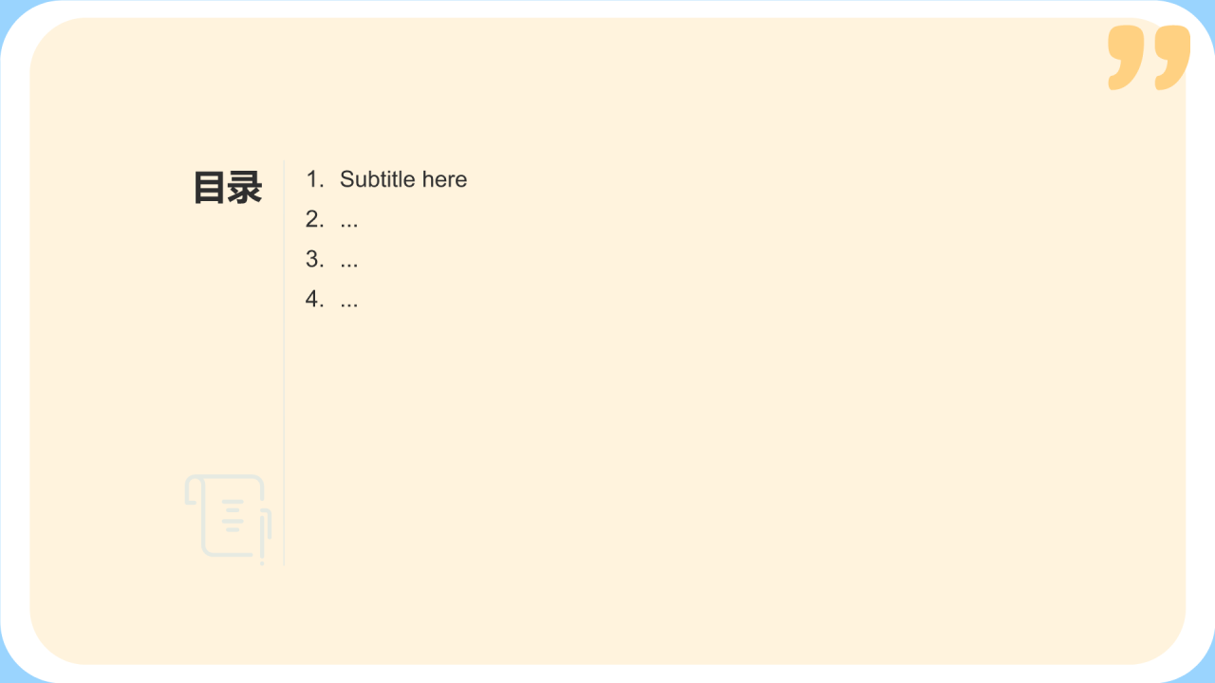The width and height of the screenshot is (1215, 683).
Task: Select list number "3."
Action: (x=315, y=259)
